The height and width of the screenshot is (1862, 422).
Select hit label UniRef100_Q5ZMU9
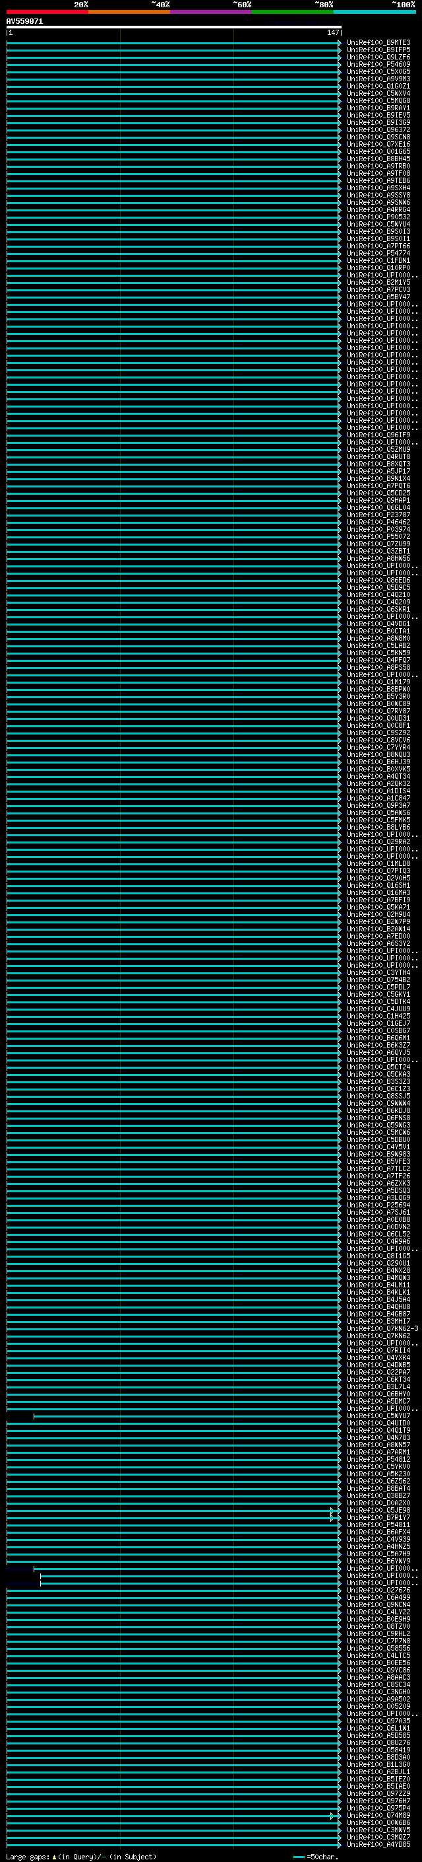tap(378, 450)
